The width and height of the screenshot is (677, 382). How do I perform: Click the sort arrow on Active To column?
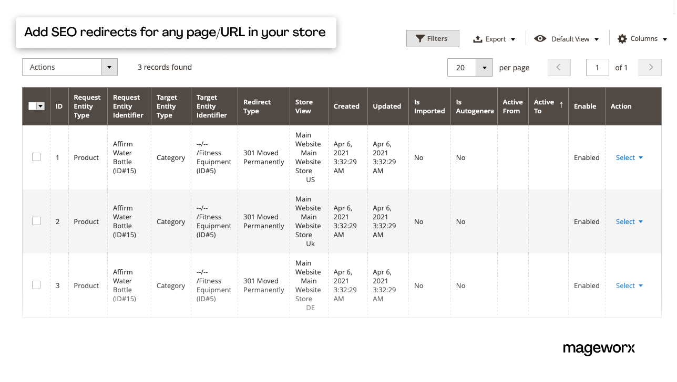click(x=562, y=104)
